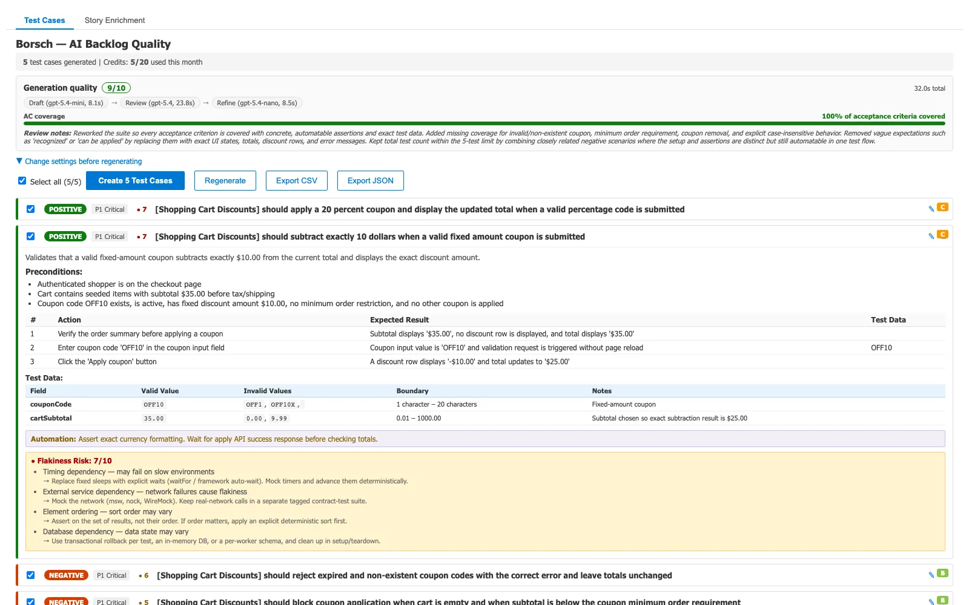The width and height of the screenshot is (969, 605).
Task: Click boundary '1 character – 20 characters' cell
Action: point(437,404)
